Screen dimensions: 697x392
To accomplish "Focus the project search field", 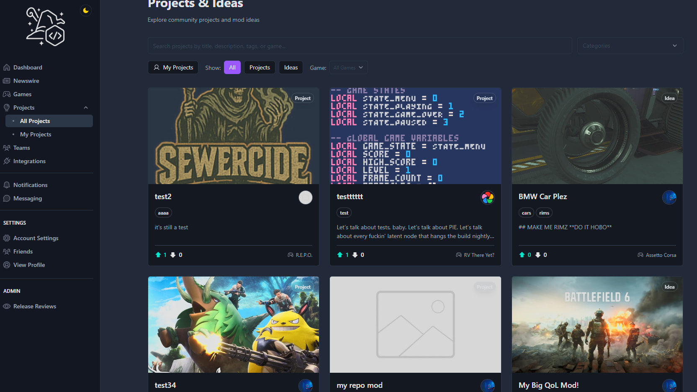I will [360, 46].
